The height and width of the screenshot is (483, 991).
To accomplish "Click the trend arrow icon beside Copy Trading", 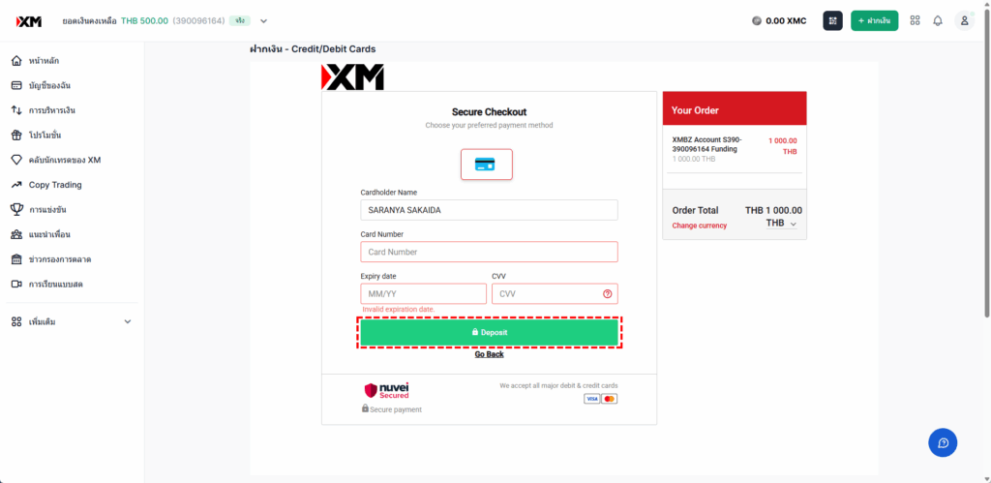I will [x=17, y=185].
